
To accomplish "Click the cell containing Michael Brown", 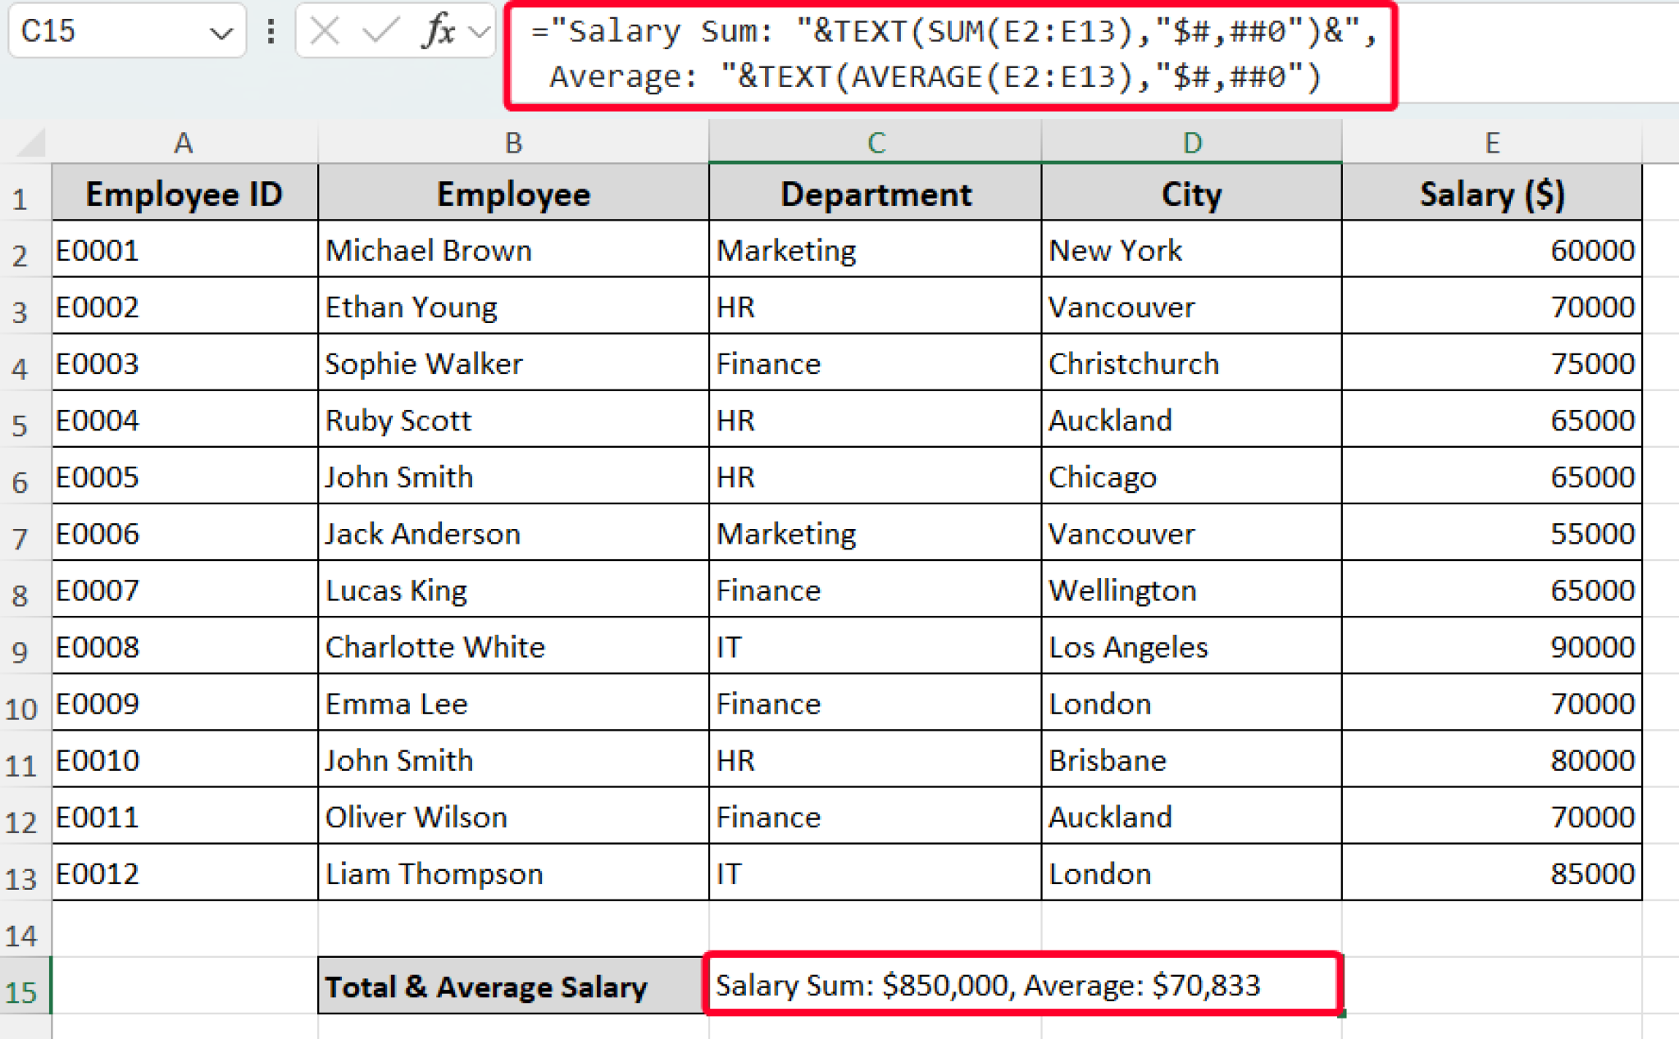I will click(512, 250).
